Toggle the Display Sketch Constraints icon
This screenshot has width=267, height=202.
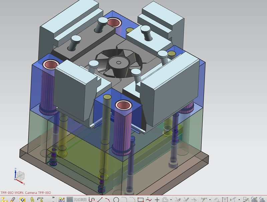225,199
